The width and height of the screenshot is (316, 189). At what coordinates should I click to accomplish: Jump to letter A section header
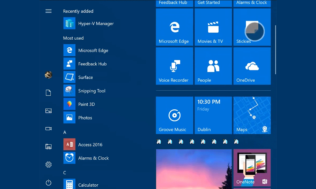pyautogui.click(x=65, y=132)
